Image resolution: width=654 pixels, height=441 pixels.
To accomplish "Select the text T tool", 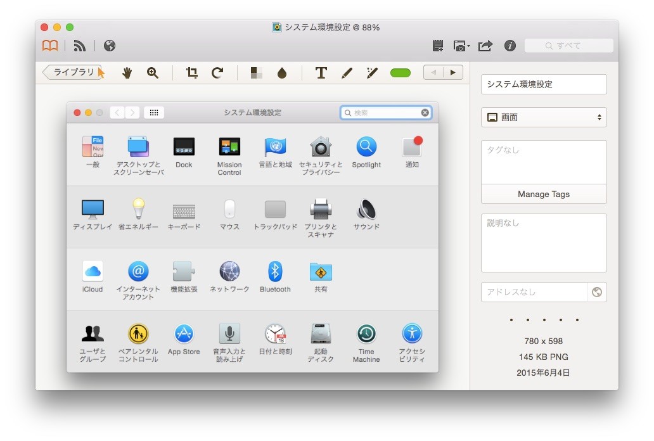I will (321, 73).
